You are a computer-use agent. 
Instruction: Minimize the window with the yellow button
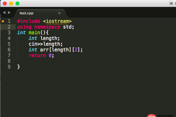11,3
